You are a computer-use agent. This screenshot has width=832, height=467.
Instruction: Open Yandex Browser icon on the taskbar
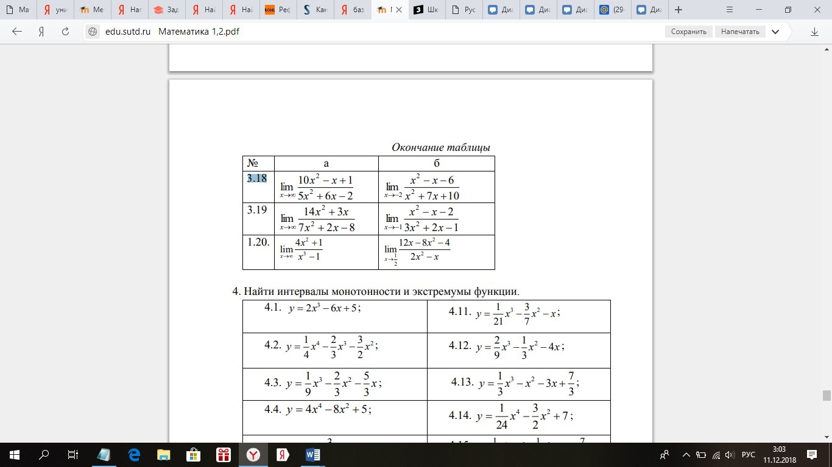(282, 454)
